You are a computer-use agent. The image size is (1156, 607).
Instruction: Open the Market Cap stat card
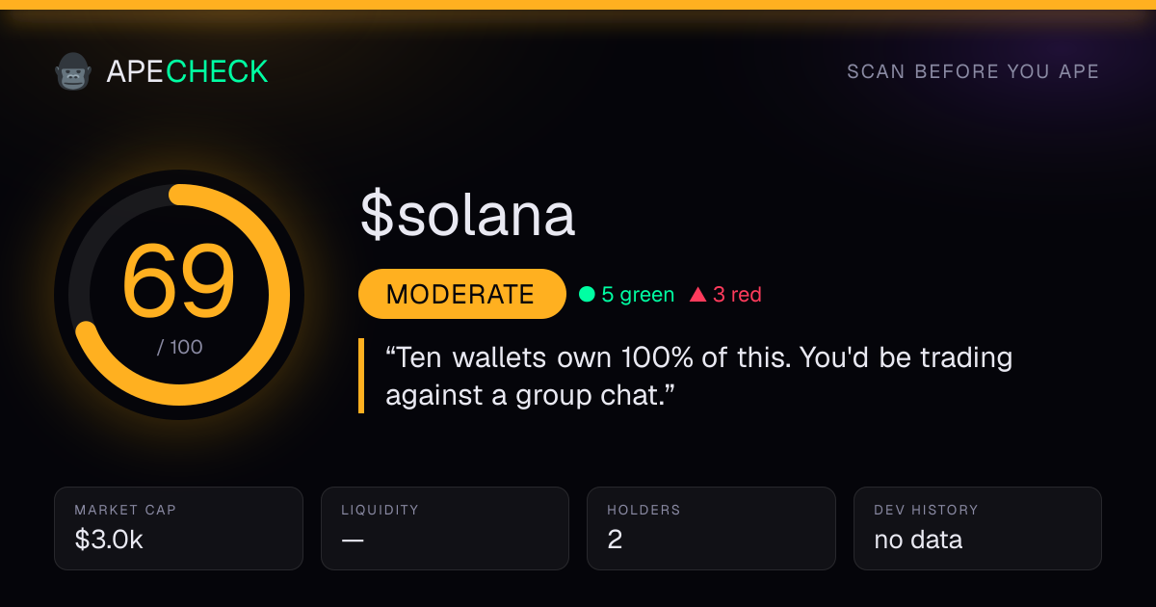point(179,528)
